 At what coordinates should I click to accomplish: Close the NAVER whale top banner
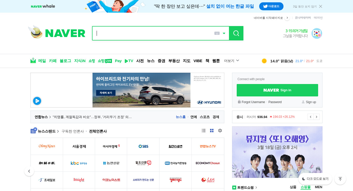[321, 6]
